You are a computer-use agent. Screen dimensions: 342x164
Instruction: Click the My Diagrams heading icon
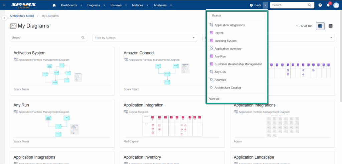pyautogui.click(x=13, y=26)
